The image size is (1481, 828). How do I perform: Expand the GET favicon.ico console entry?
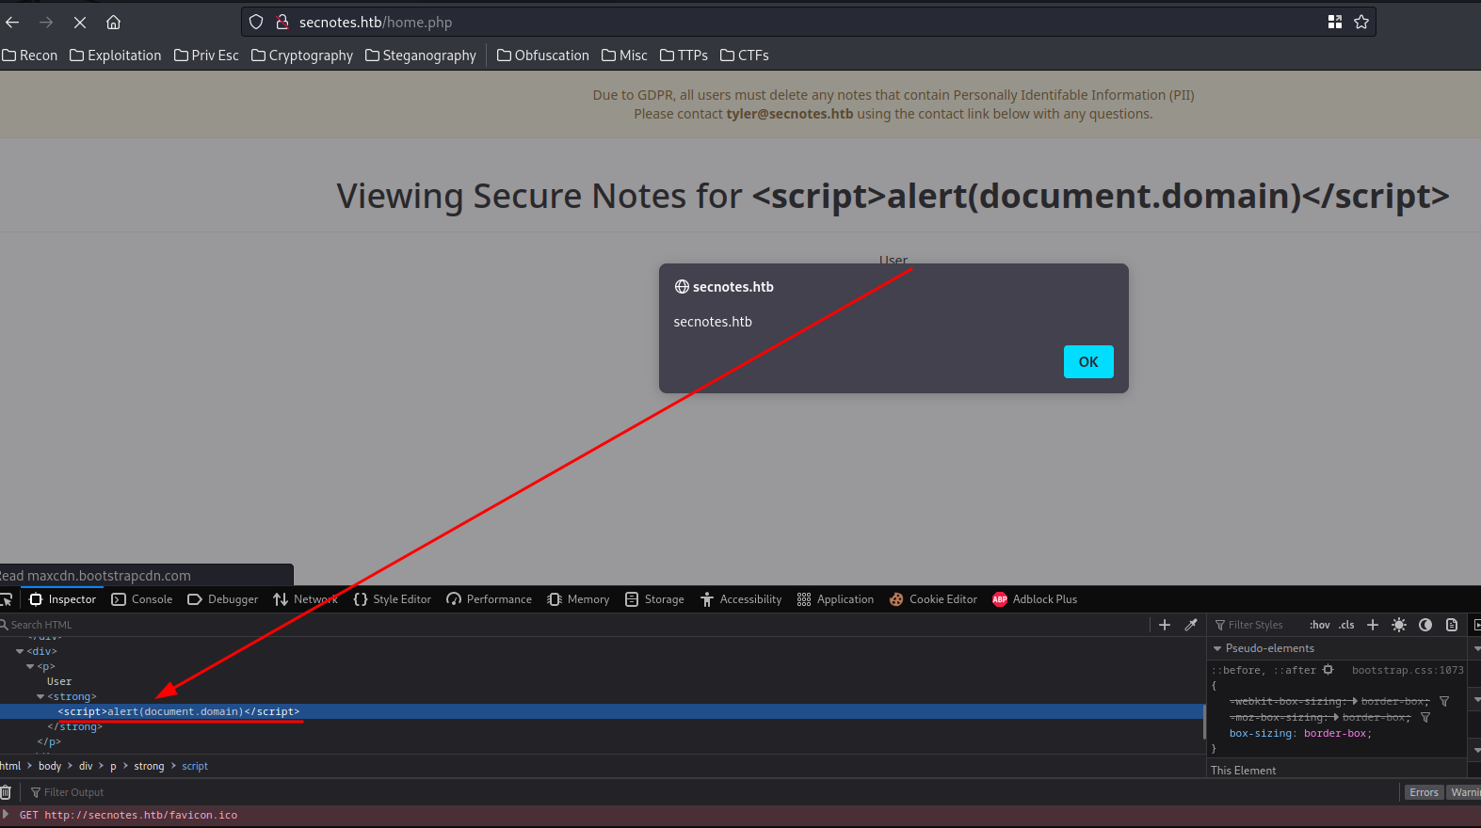[6, 815]
